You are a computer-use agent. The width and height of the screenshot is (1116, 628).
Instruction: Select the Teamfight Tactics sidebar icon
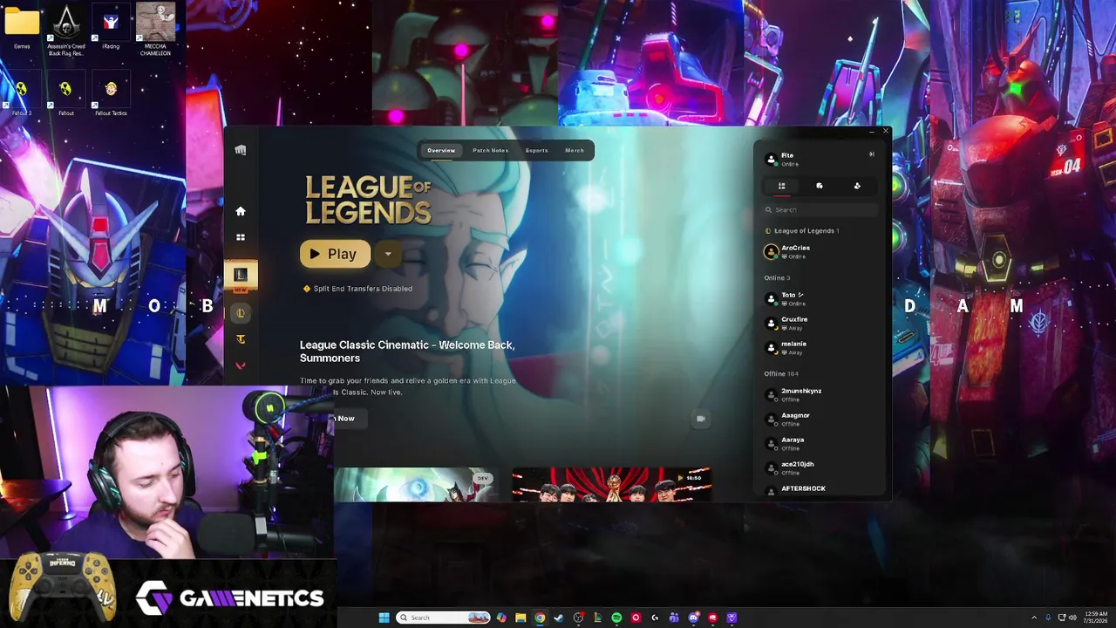coord(241,339)
